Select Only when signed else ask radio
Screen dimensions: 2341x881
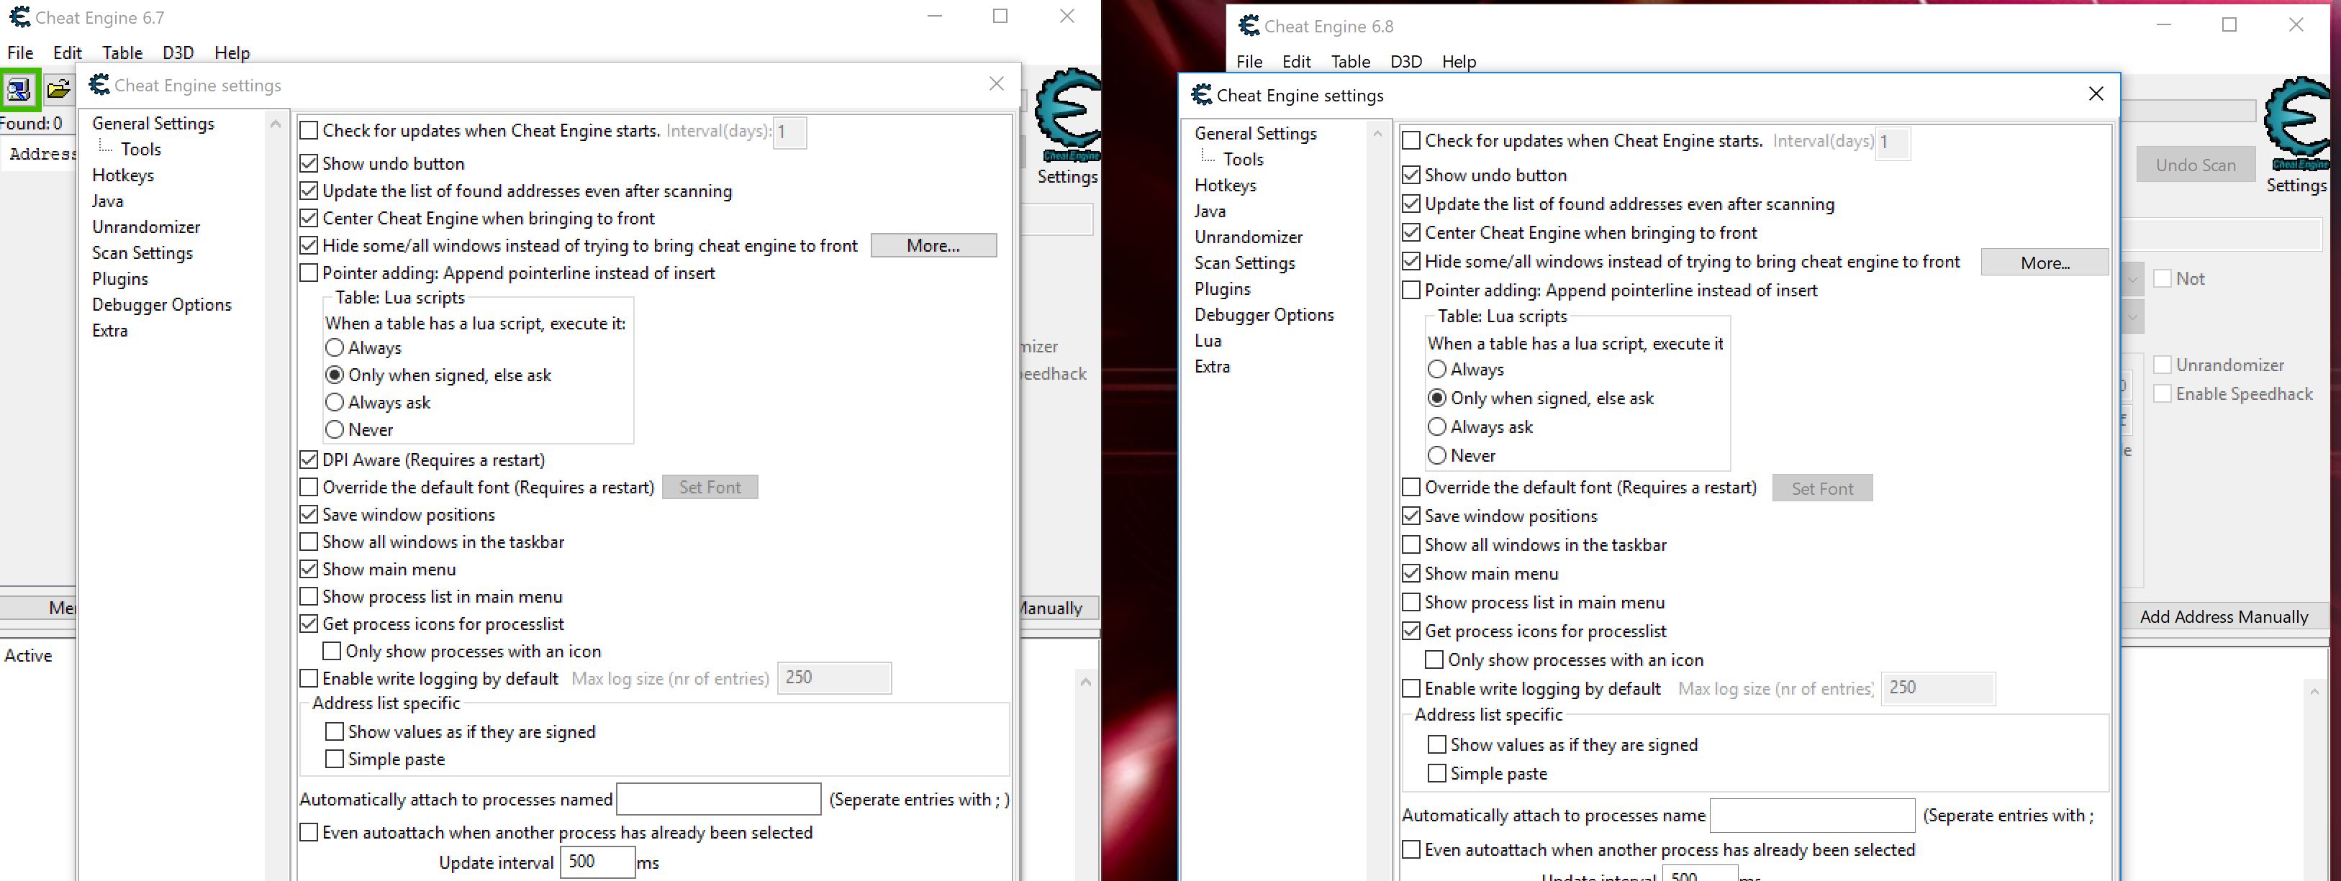click(1438, 397)
